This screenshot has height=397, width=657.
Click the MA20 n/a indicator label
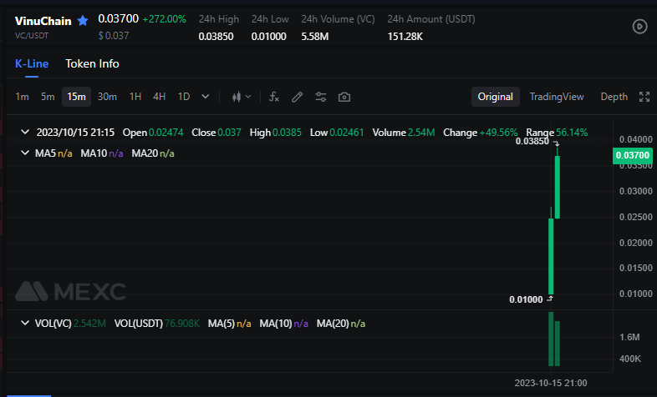point(153,153)
